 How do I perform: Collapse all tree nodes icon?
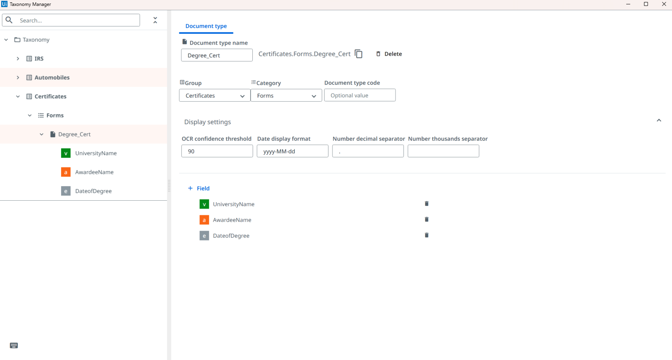[x=155, y=20]
